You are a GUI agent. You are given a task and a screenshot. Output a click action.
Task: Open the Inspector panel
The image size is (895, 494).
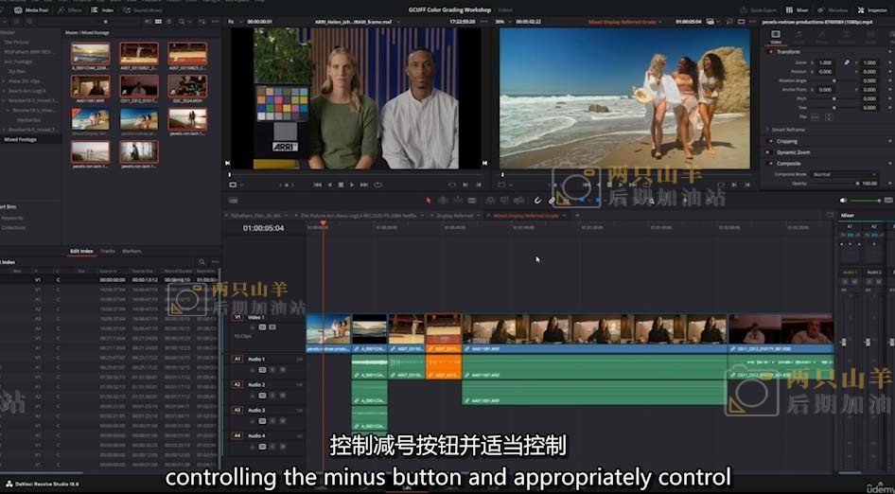pyautogui.click(x=873, y=9)
